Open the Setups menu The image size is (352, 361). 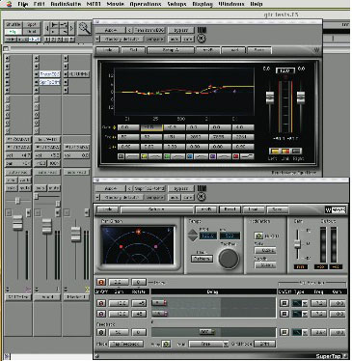[x=176, y=4]
